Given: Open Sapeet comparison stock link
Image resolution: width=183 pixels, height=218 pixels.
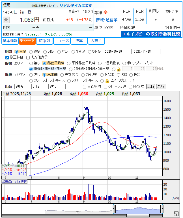Looking at the screenshot, I should tap(31, 34).
